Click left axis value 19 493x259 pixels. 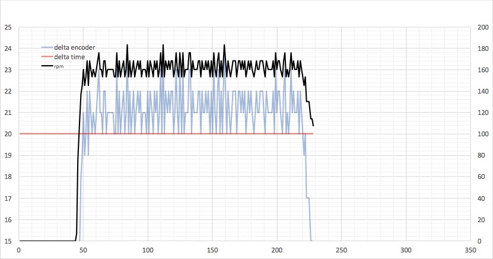click(8, 155)
